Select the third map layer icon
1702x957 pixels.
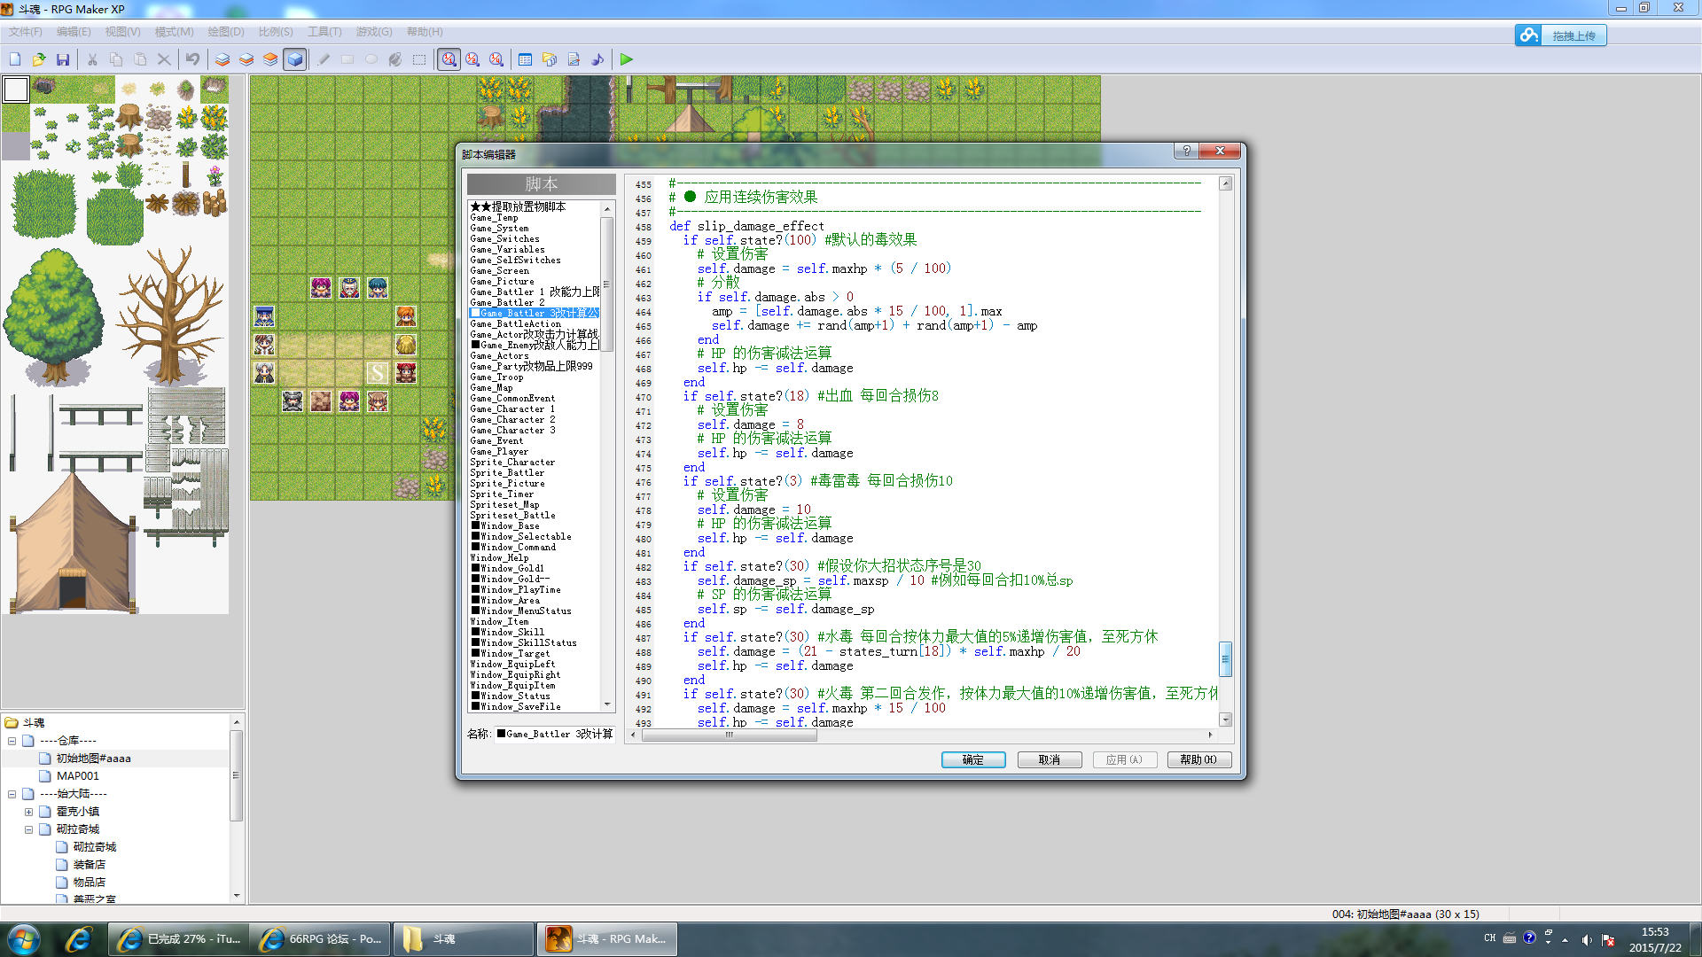(270, 59)
